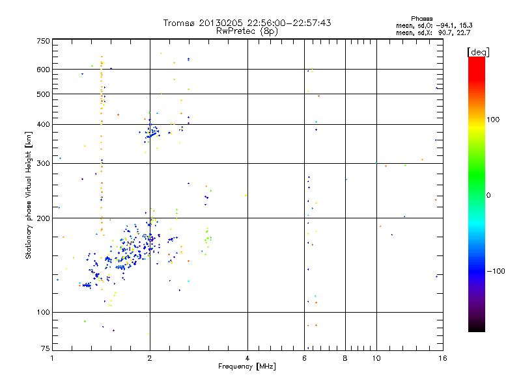Screen dimensions: 521x390
Task: Click the x-axis '4' tick label
Action: click(247, 358)
